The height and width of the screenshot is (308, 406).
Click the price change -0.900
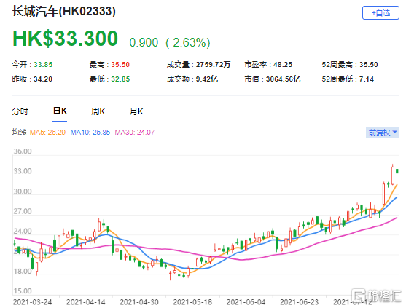click(x=141, y=43)
